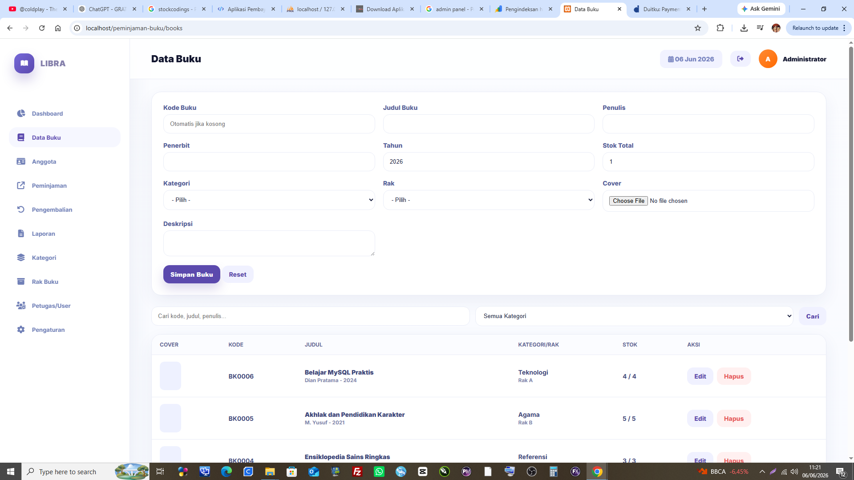Screen dimensions: 854x480
Task: Click the Stok Total field
Action: tap(708, 162)
